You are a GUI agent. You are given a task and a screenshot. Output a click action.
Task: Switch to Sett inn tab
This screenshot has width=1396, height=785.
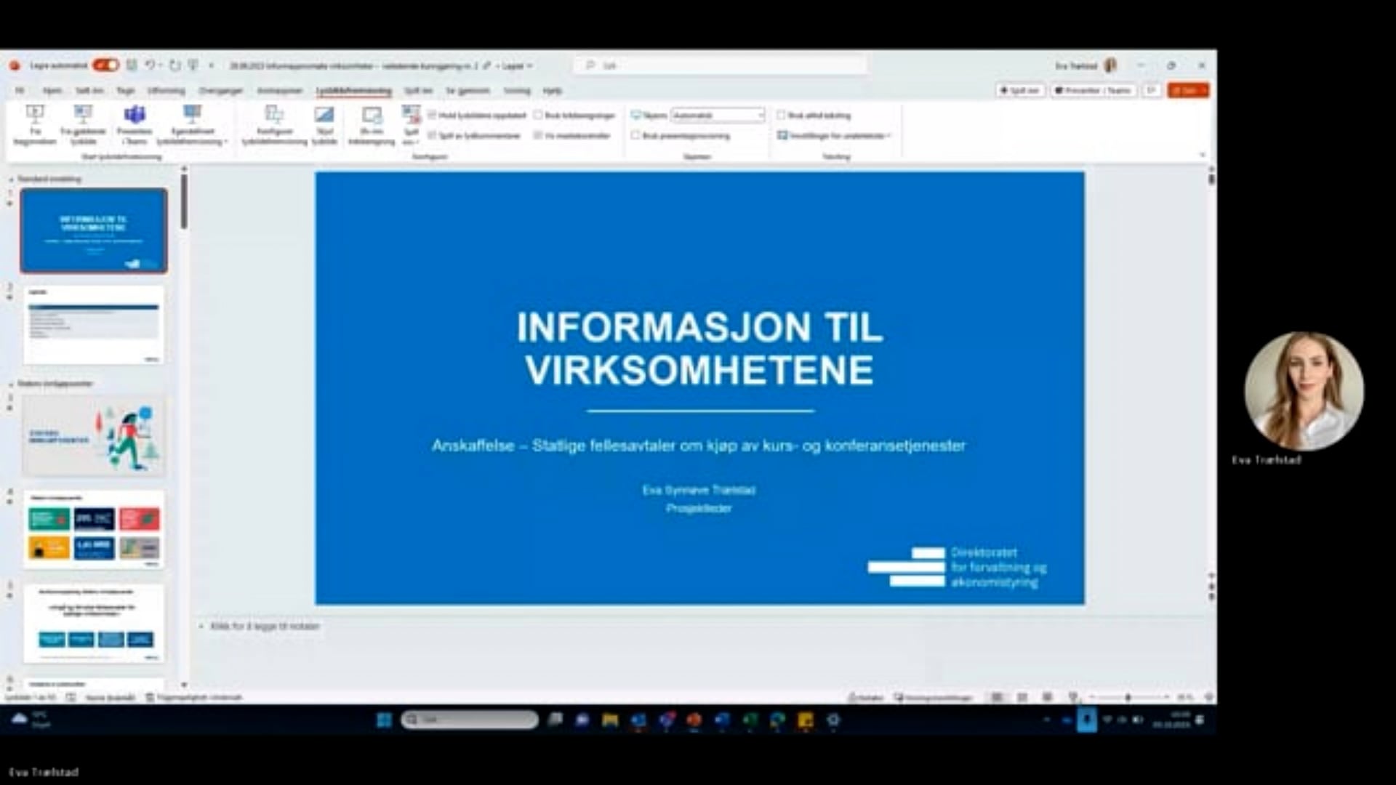tap(89, 90)
